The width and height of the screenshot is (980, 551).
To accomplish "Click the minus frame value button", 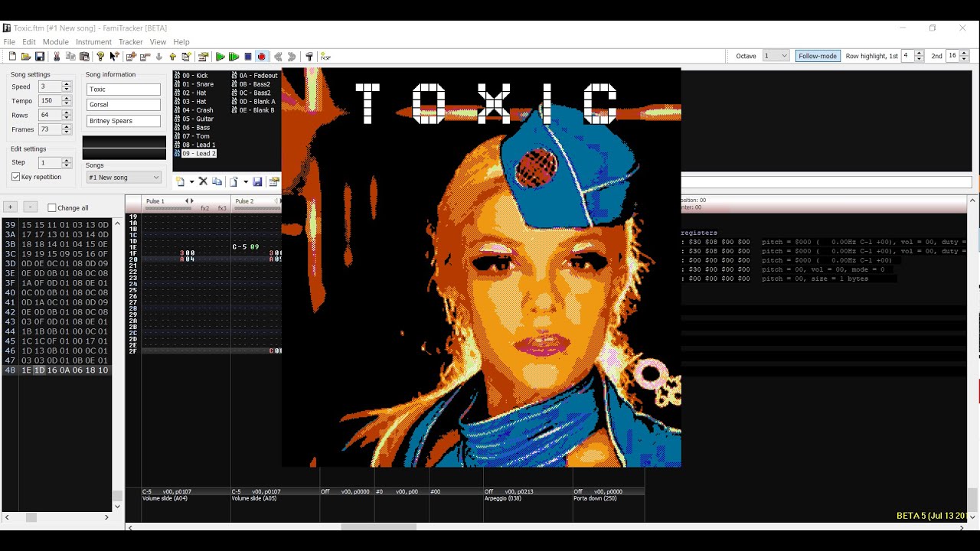I will point(30,207).
